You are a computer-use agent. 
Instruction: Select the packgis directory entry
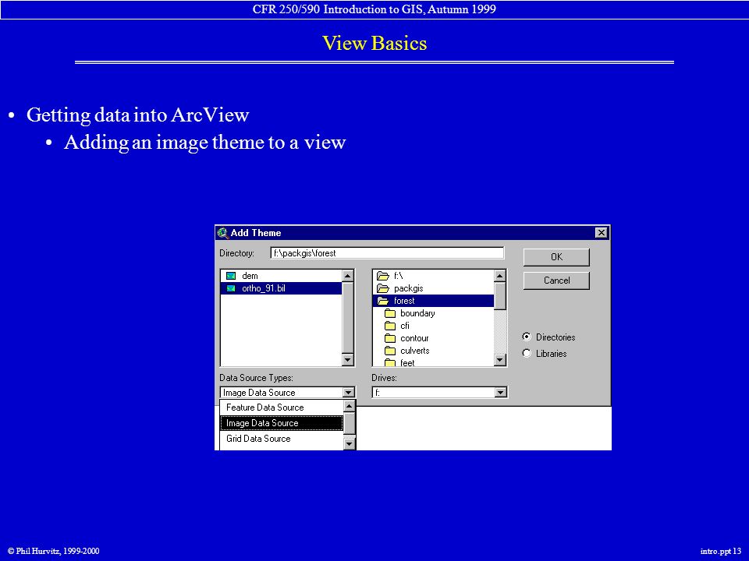click(408, 288)
